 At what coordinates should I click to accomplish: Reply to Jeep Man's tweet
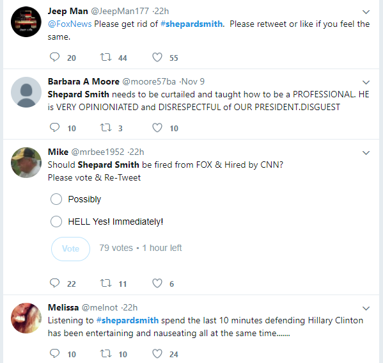(55, 57)
